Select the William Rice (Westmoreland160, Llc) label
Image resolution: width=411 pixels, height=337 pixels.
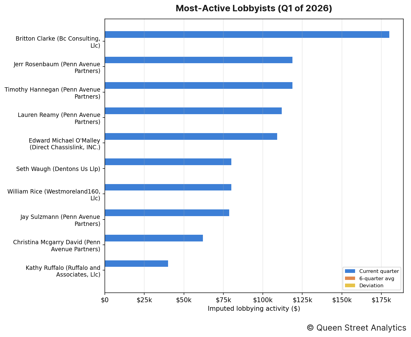click(54, 195)
